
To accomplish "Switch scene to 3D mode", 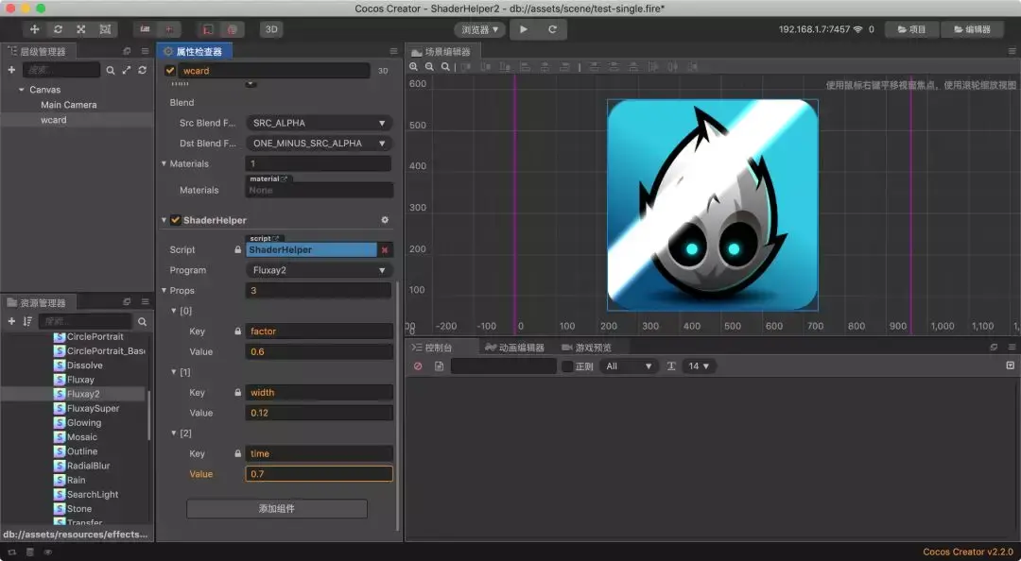I will click(271, 29).
